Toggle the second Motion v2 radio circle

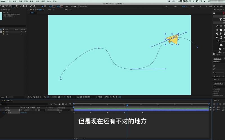[214, 69]
